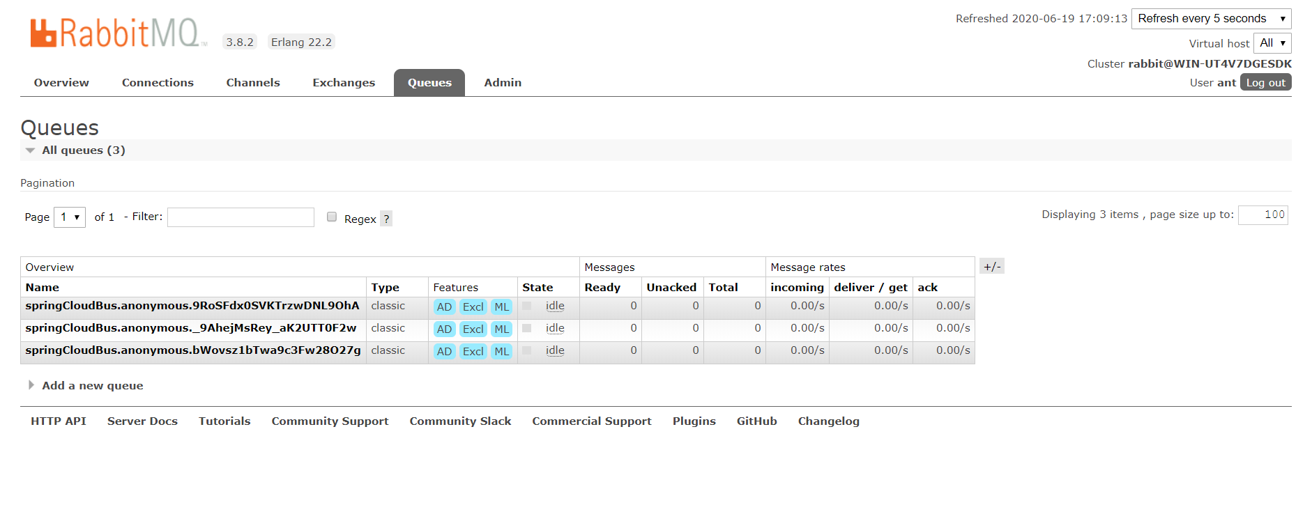This screenshot has width=1312, height=505.
Task: Click the +/- column toggle button
Action: [992, 266]
